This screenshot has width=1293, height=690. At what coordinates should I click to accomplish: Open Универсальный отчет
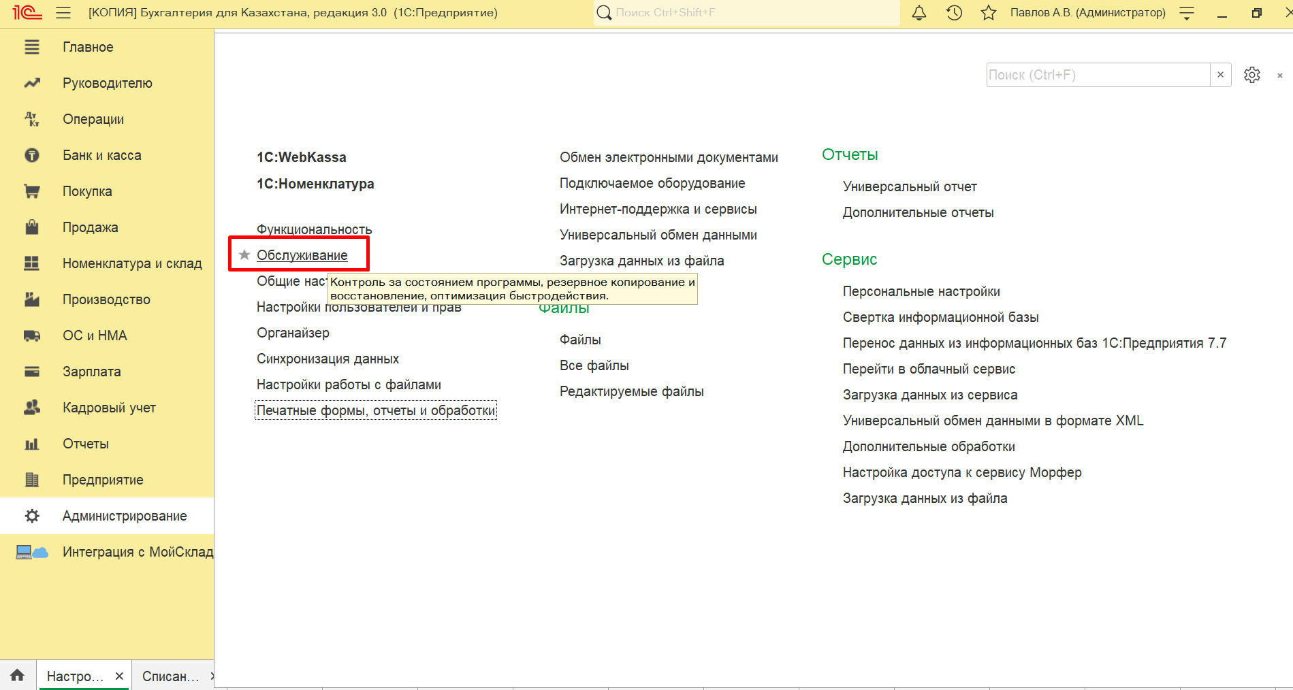pyautogui.click(x=910, y=186)
